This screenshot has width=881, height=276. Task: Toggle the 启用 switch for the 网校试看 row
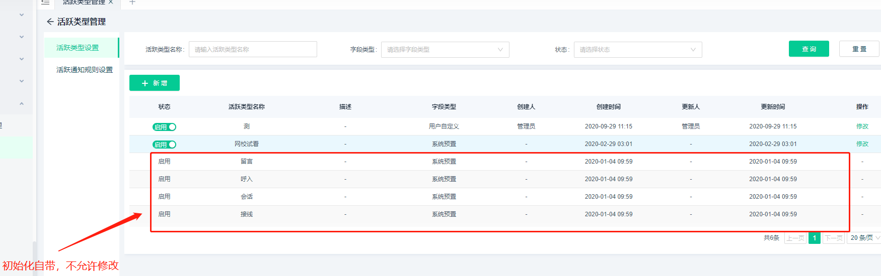point(164,145)
